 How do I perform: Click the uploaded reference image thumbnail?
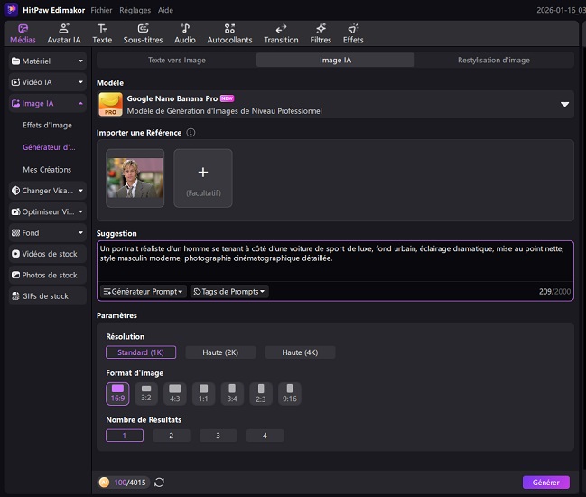point(135,178)
